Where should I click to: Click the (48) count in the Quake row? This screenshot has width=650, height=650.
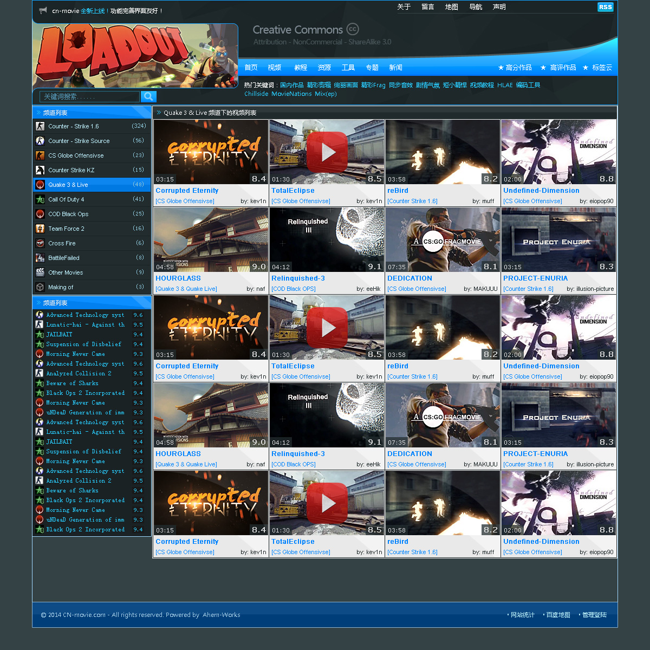coord(139,185)
